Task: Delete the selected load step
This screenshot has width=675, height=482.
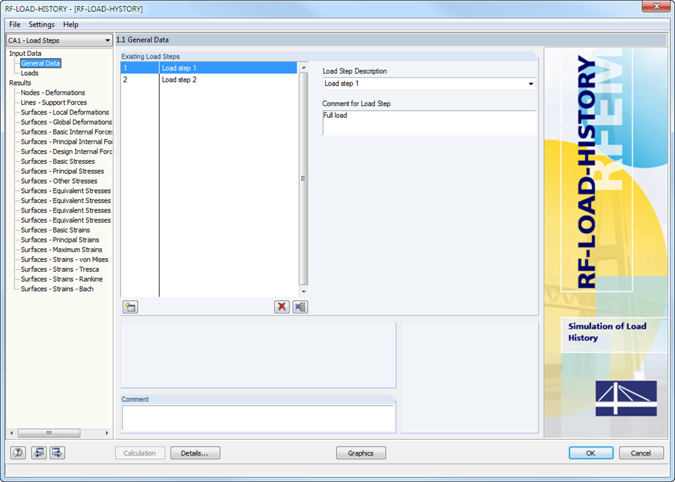Action: coord(281,306)
